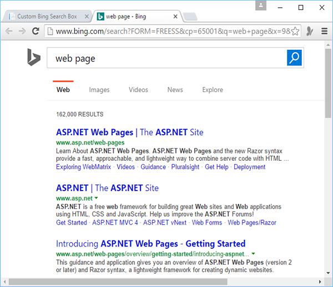
Task: Click the Bing logo beside the search box
Action: coord(33,57)
